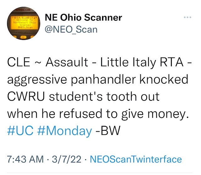Open the NEOScanTwinterface source link

click(136, 159)
